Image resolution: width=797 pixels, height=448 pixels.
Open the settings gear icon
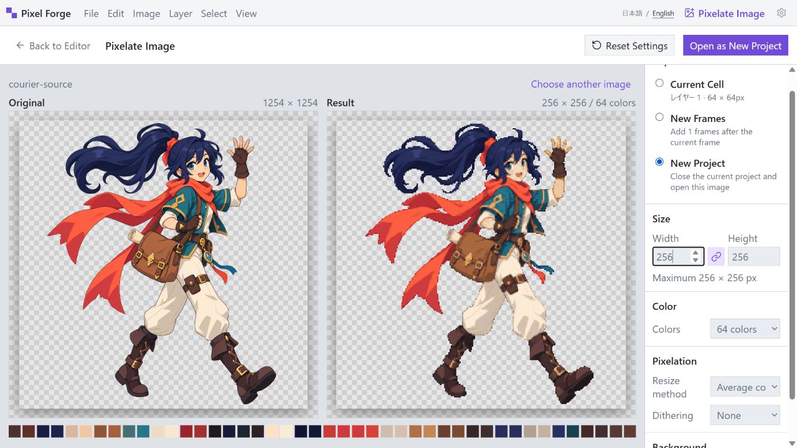click(x=781, y=13)
